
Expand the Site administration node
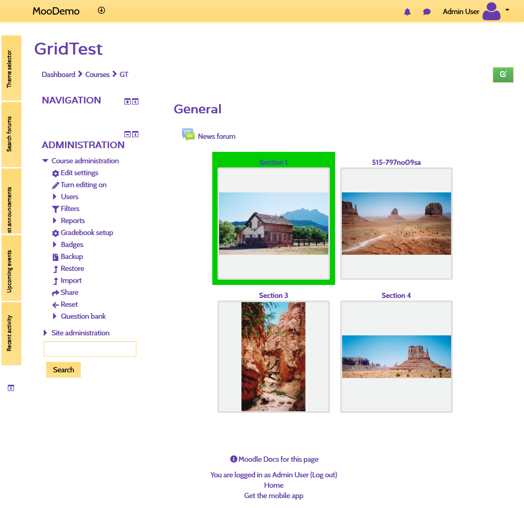[x=45, y=333]
